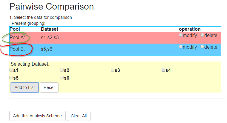The image size is (227, 123).
Task: Select modify radio for Pool A
Action: (x=180, y=35)
